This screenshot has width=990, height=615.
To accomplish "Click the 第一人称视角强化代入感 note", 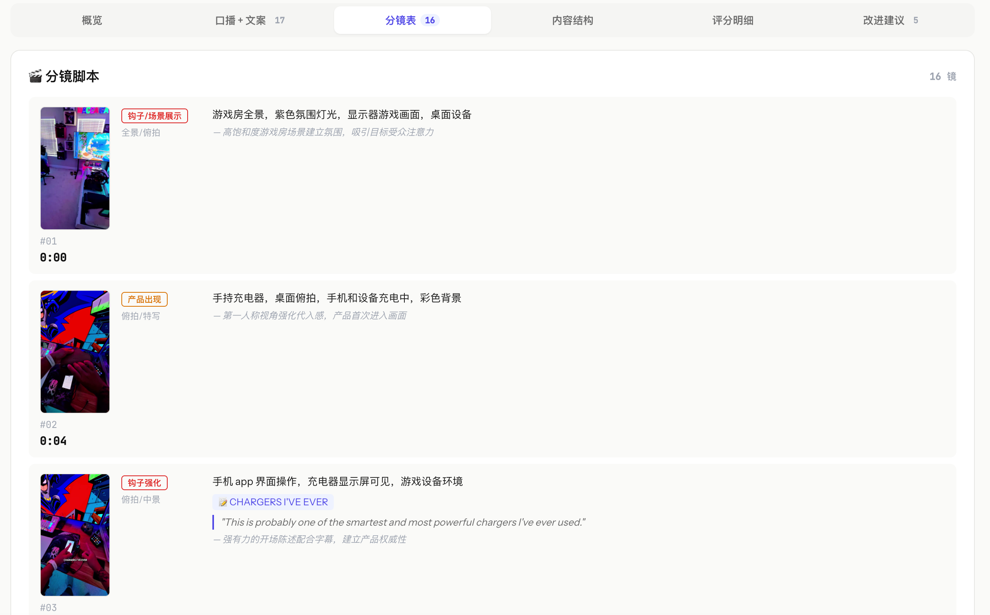I will click(310, 315).
